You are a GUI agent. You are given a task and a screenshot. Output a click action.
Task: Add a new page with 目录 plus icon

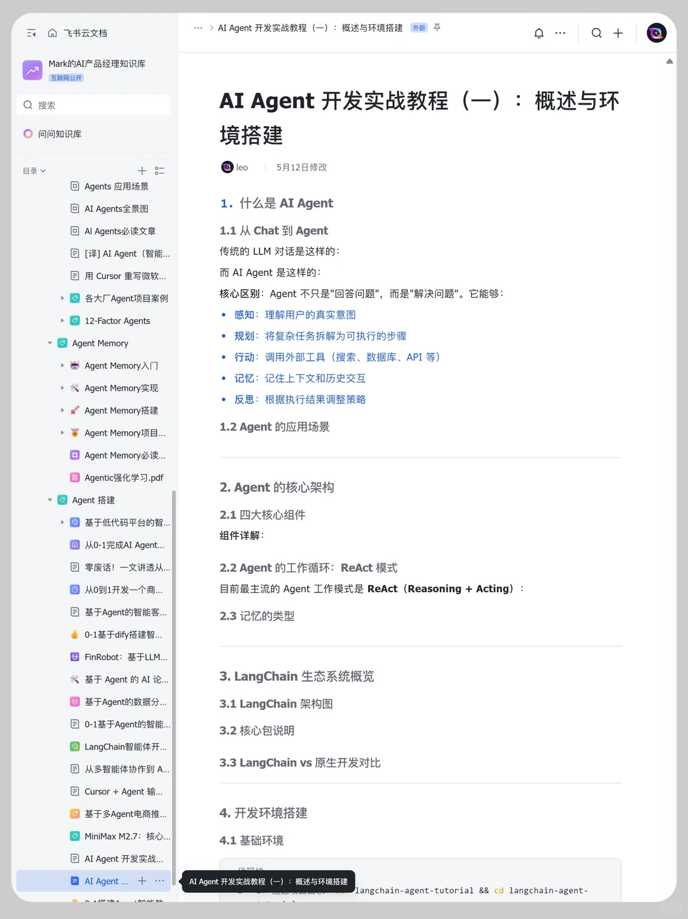click(142, 171)
